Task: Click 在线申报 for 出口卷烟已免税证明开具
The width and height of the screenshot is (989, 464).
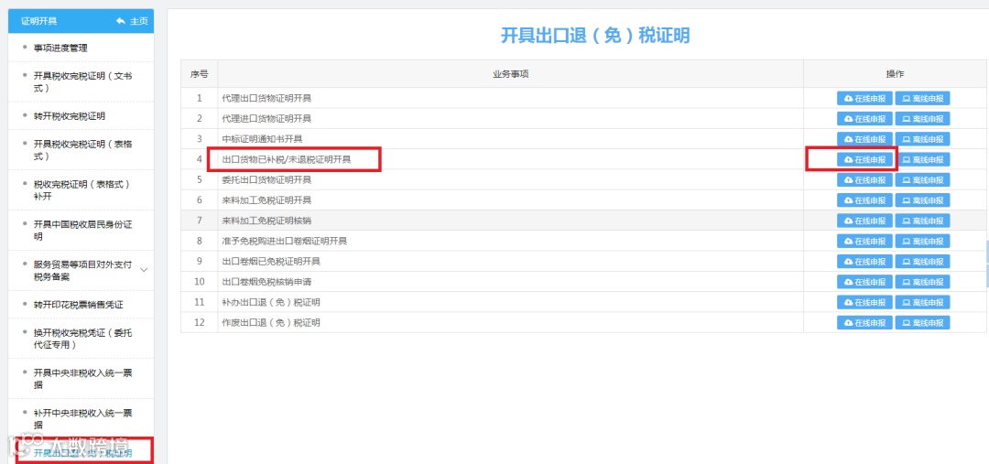Action: (x=864, y=262)
